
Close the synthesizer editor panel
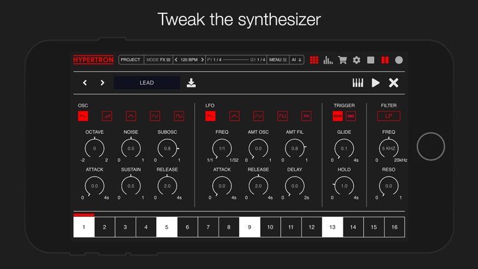point(394,83)
